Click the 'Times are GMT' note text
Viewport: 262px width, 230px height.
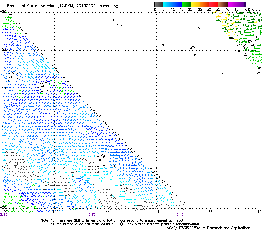69,220
